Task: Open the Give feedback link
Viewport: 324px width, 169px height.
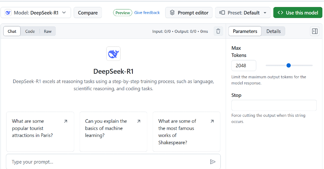Action: click(147, 12)
